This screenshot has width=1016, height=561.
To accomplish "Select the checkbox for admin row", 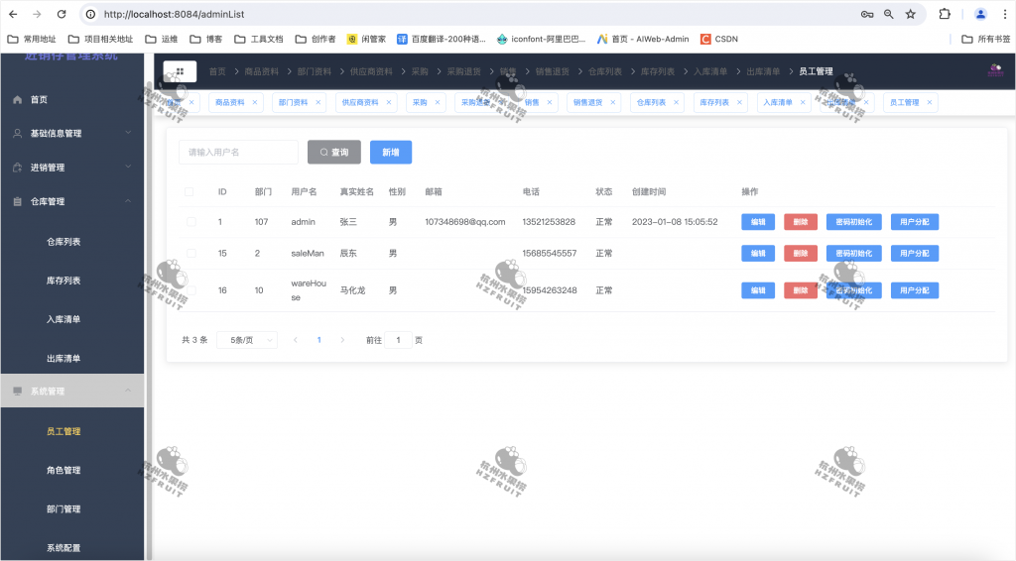I will [191, 222].
